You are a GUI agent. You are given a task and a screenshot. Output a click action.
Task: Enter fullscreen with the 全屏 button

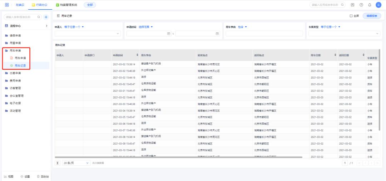(354, 16)
